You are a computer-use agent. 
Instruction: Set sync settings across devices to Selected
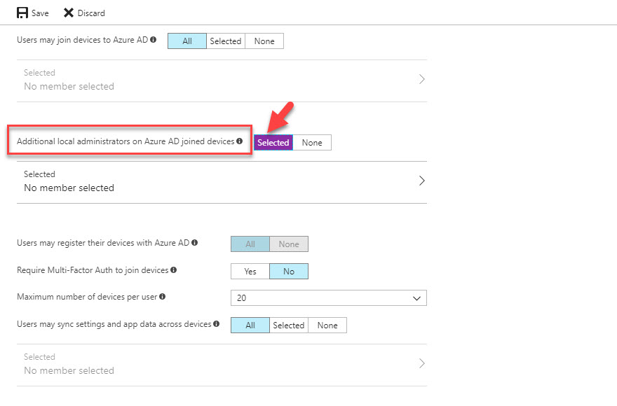pyautogui.click(x=289, y=325)
